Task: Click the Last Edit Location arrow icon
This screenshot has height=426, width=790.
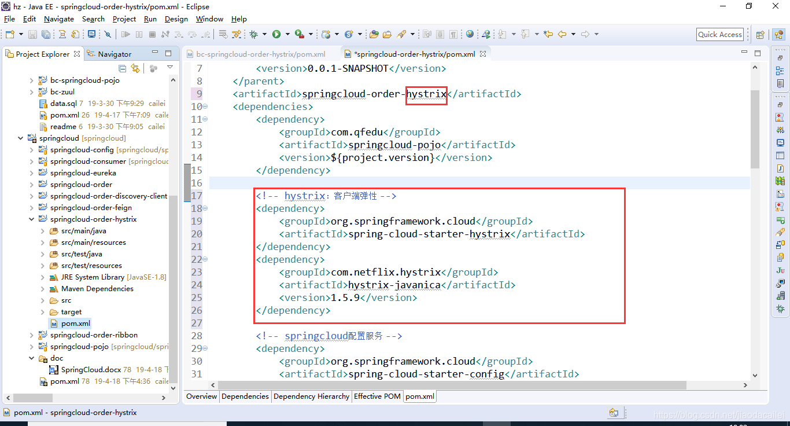Action: pos(548,34)
